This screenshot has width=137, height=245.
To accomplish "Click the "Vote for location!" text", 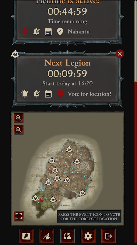I will 90,94.
